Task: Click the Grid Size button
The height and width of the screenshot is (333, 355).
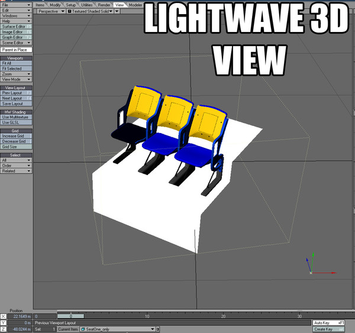Action: (16, 147)
